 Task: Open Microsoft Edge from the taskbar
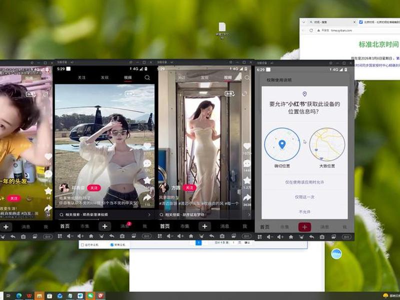19,296
